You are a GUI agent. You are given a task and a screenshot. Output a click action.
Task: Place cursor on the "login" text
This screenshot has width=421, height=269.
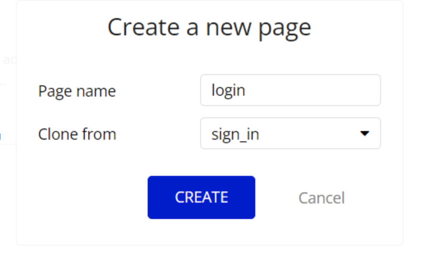click(x=228, y=90)
